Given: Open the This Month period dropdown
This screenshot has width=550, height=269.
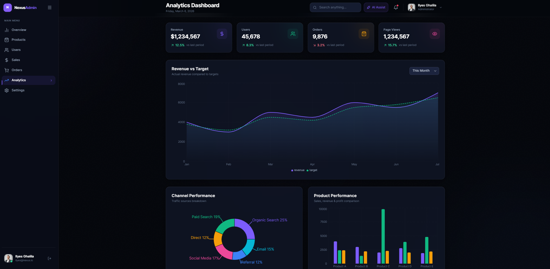Looking at the screenshot, I should click(424, 71).
